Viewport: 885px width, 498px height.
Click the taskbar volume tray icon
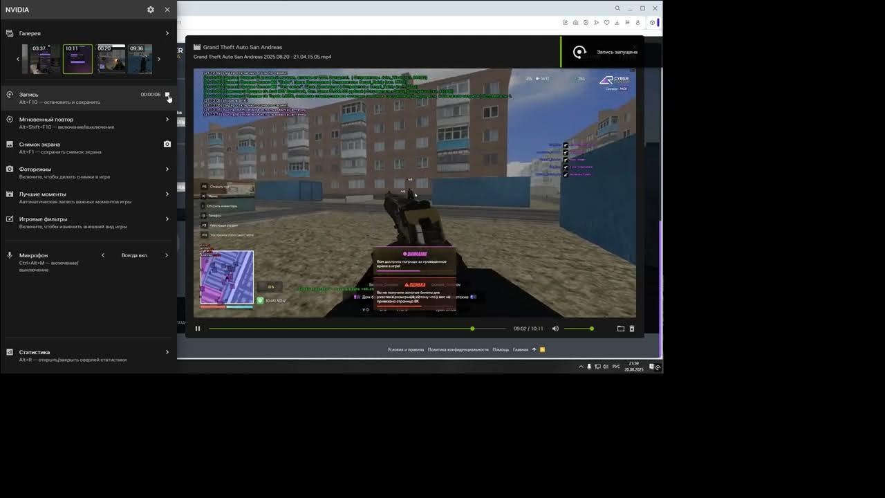click(606, 367)
